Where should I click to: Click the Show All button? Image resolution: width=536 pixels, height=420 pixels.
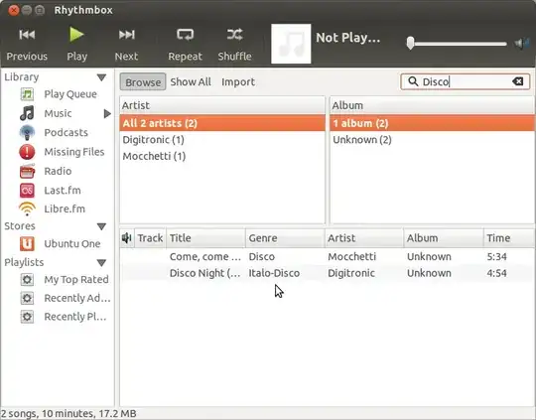[191, 82]
